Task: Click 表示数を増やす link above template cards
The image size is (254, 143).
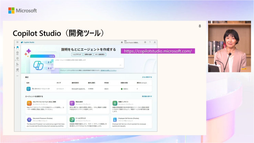Action: 147,96
